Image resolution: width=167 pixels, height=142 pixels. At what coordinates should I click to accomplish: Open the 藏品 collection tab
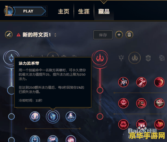pyautogui.click(x=104, y=11)
